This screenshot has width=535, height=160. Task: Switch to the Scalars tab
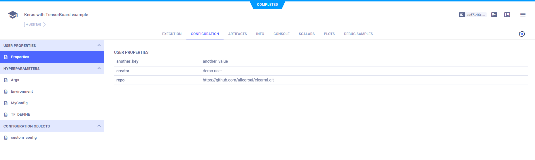click(x=307, y=34)
